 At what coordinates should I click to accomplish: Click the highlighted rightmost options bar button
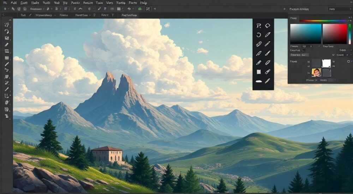(x=129, y=15)
